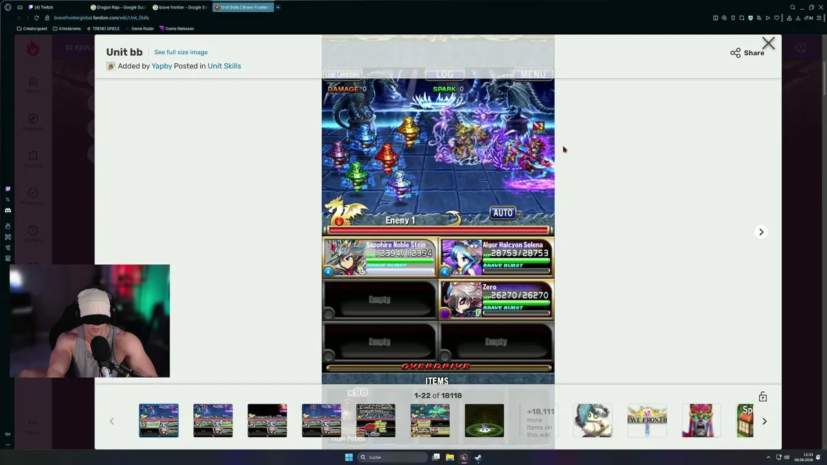Viewport: 827px width, 465px height.
Task: Open the TREND SPIELE bookmark
Action: pyautogui.click(x=103, y=28)
